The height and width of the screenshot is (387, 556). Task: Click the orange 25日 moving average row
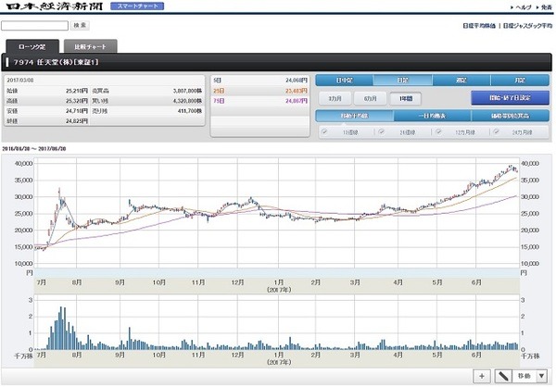pos(259,91)
